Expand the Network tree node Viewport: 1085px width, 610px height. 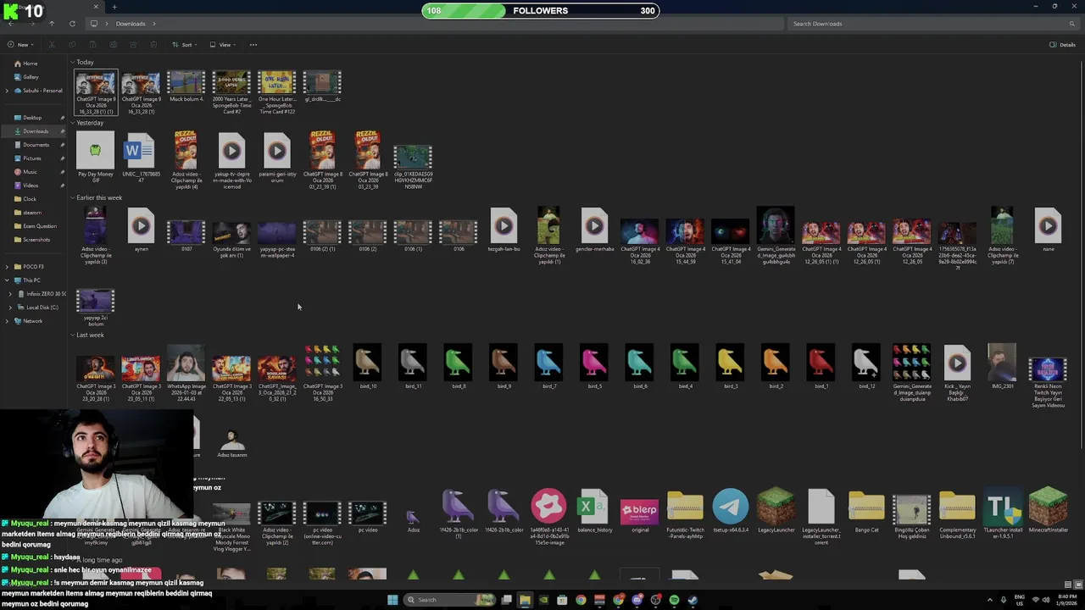[7, 321]
